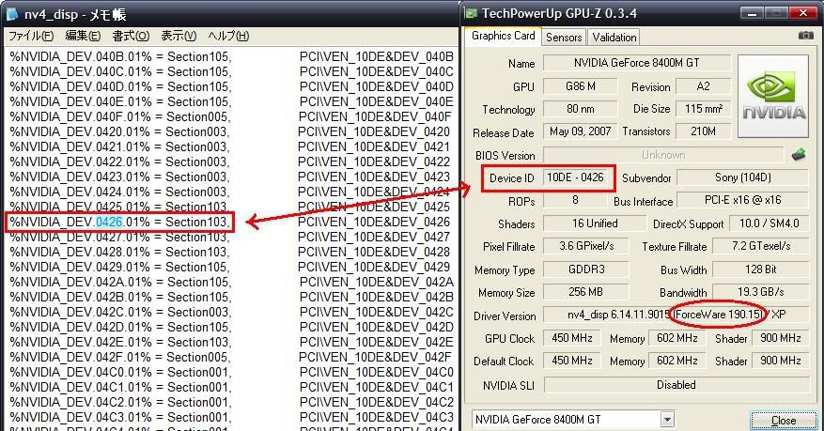824x431 pixels.
Task: Click the NVIDIA_DEV.040B line in Notepad
Action: click(120, 56)
